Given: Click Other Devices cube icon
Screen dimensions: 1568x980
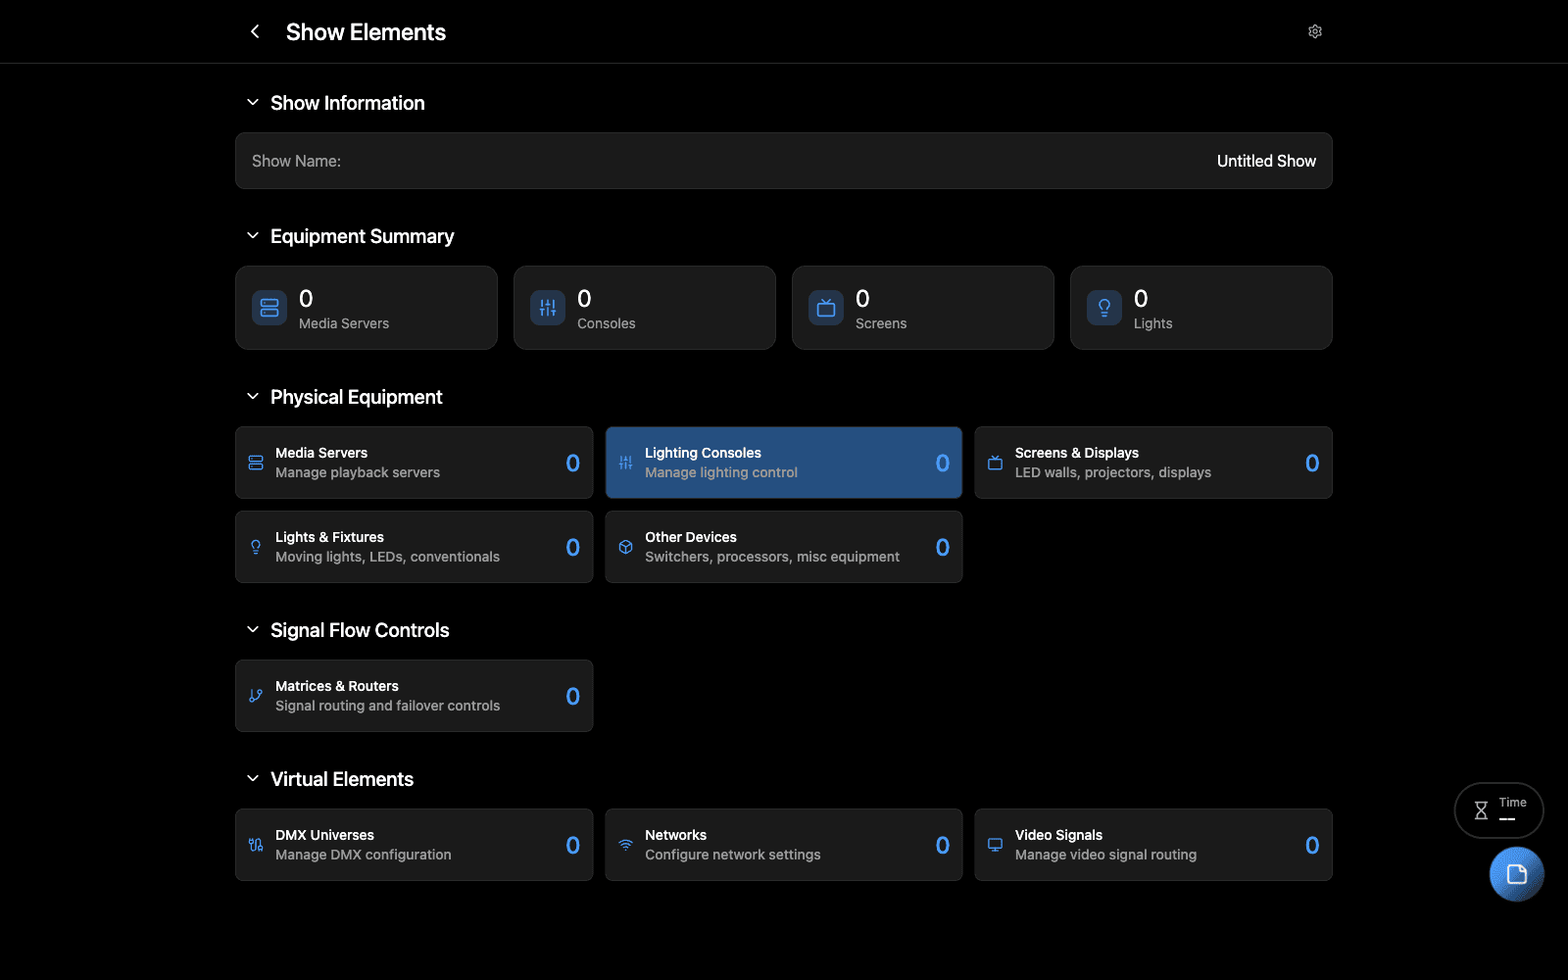Looking at the screenshot, I should tap(625, 547).
